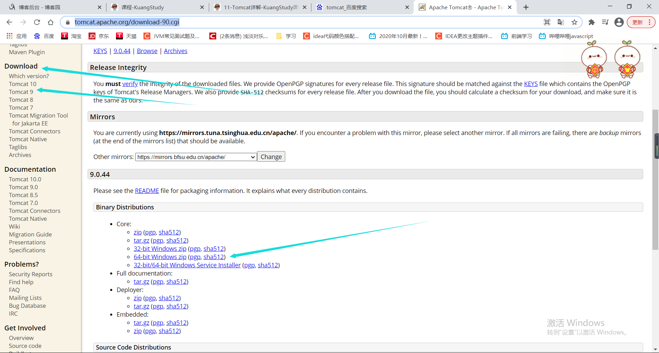Open the Chrome menu three dots

click(x=649, y=22)
